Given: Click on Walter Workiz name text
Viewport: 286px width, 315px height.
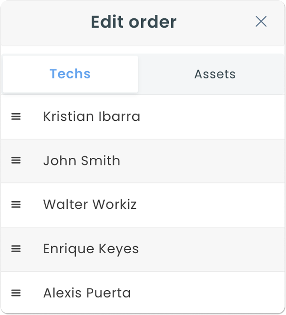Looking at the screenshot, I should [90, 205].
